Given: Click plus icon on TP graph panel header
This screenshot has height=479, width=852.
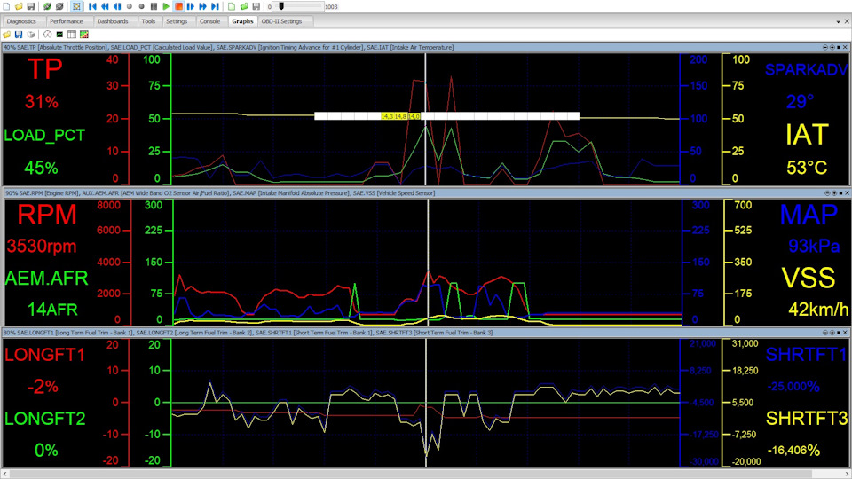Looking at the screenshot, I should 832,47.
